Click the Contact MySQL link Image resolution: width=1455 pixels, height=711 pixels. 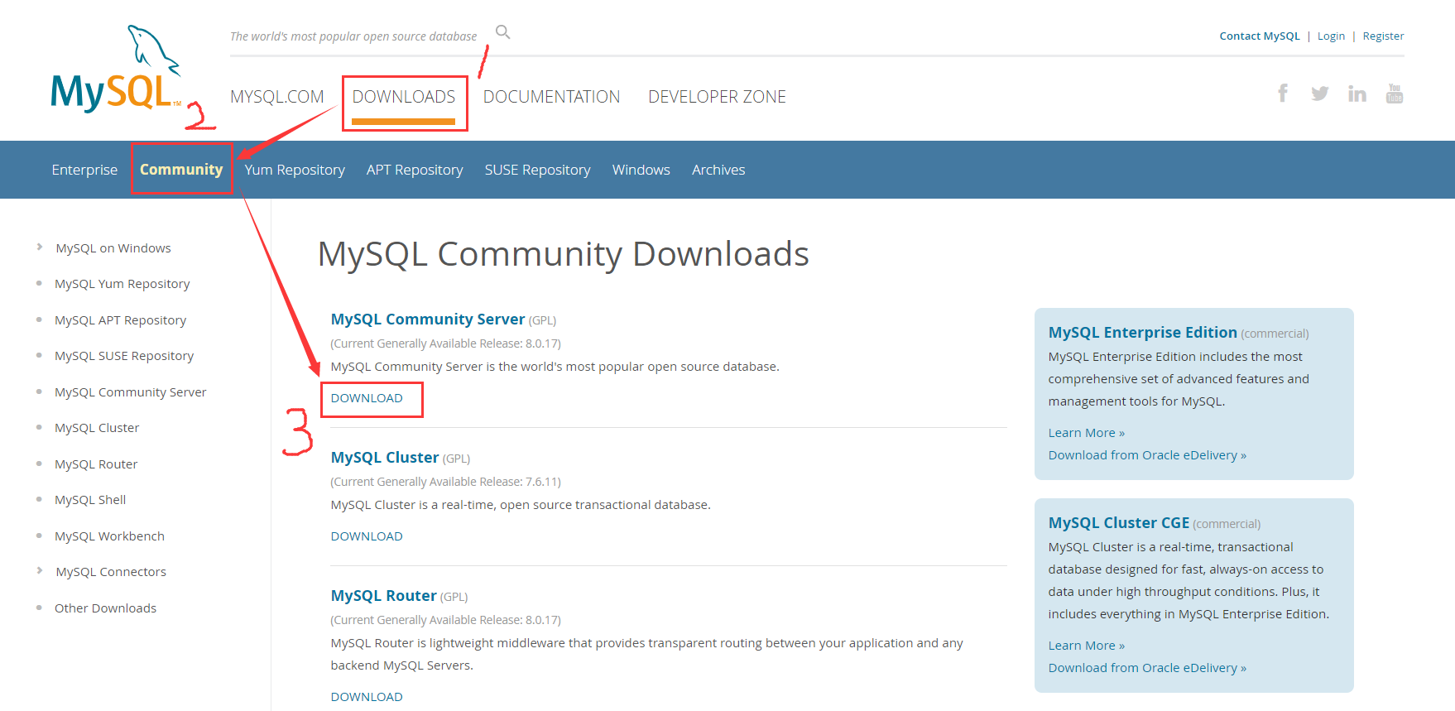click(1260, 36)
